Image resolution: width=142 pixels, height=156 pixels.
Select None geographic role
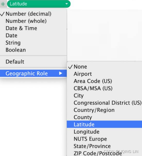pos(104,67)
